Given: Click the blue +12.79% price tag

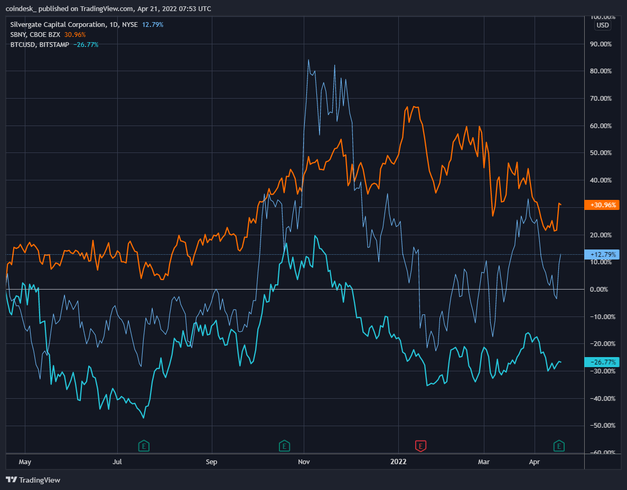Looking at the screenshot, I should [602, 254].
